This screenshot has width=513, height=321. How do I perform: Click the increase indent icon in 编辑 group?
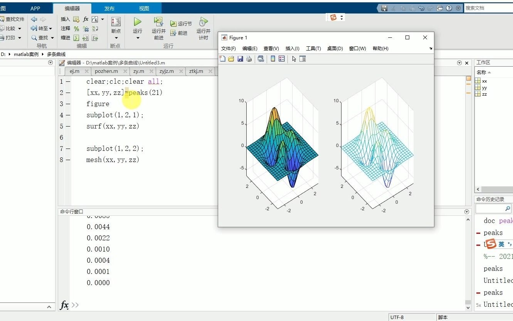(x=86, y=38)
